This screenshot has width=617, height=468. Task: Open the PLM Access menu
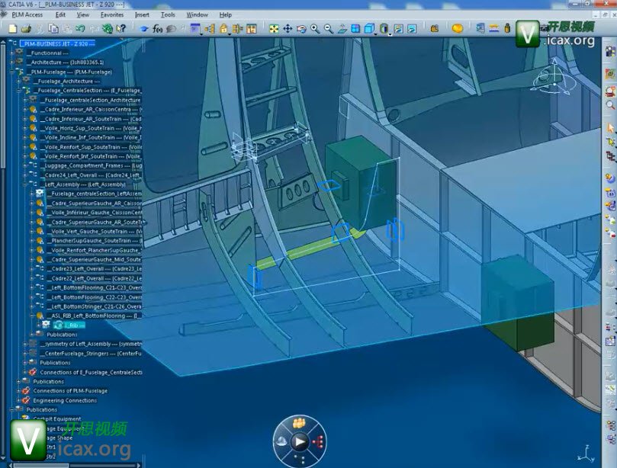coord(27,14)
